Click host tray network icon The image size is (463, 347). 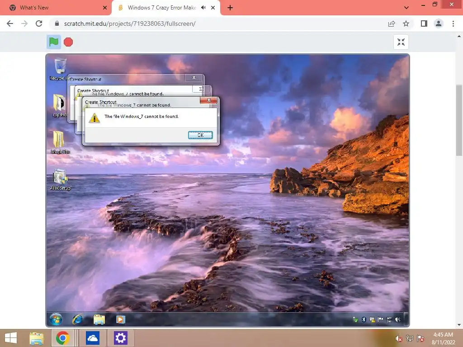pyautogui.click(x=410, y=338)
